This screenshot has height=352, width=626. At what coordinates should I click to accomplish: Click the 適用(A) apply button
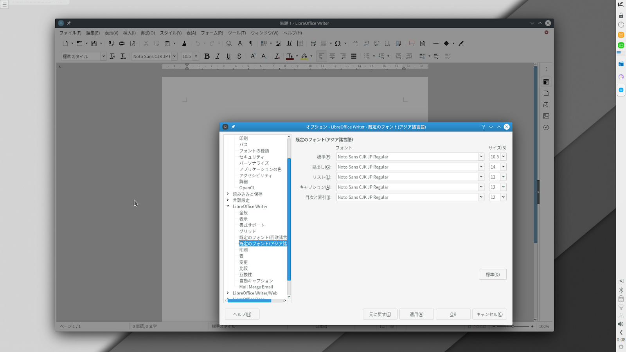click(x=417, y=314)
